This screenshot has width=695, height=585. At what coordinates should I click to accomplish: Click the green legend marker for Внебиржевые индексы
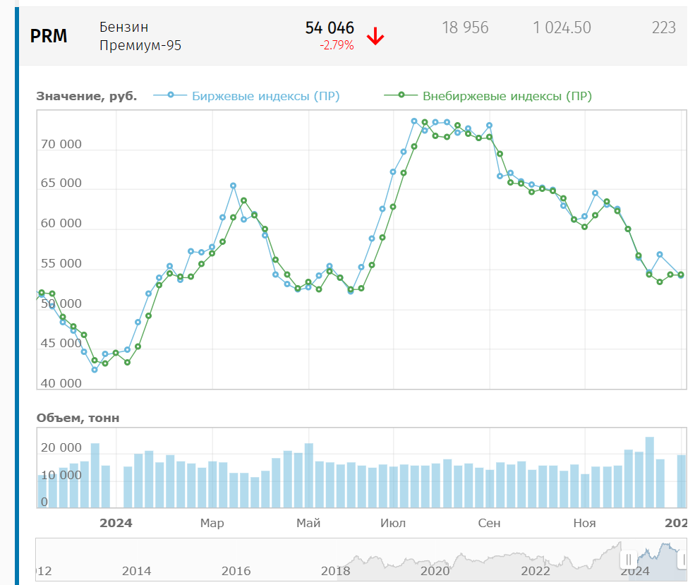coord(401,96)
